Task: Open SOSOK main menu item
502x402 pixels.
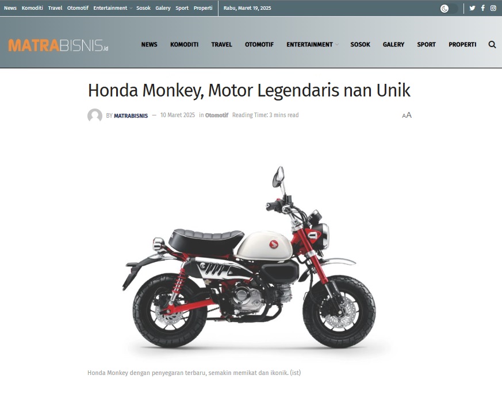Action: click(360, 44)
